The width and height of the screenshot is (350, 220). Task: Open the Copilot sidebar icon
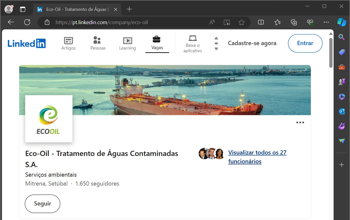[x=341, y=22]
